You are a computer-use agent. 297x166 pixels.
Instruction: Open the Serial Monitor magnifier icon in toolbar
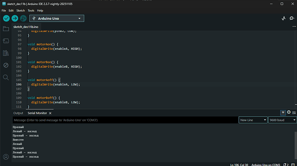coord(292,18)
